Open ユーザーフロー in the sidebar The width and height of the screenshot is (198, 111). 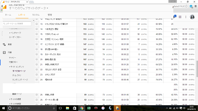click(15, 37)
